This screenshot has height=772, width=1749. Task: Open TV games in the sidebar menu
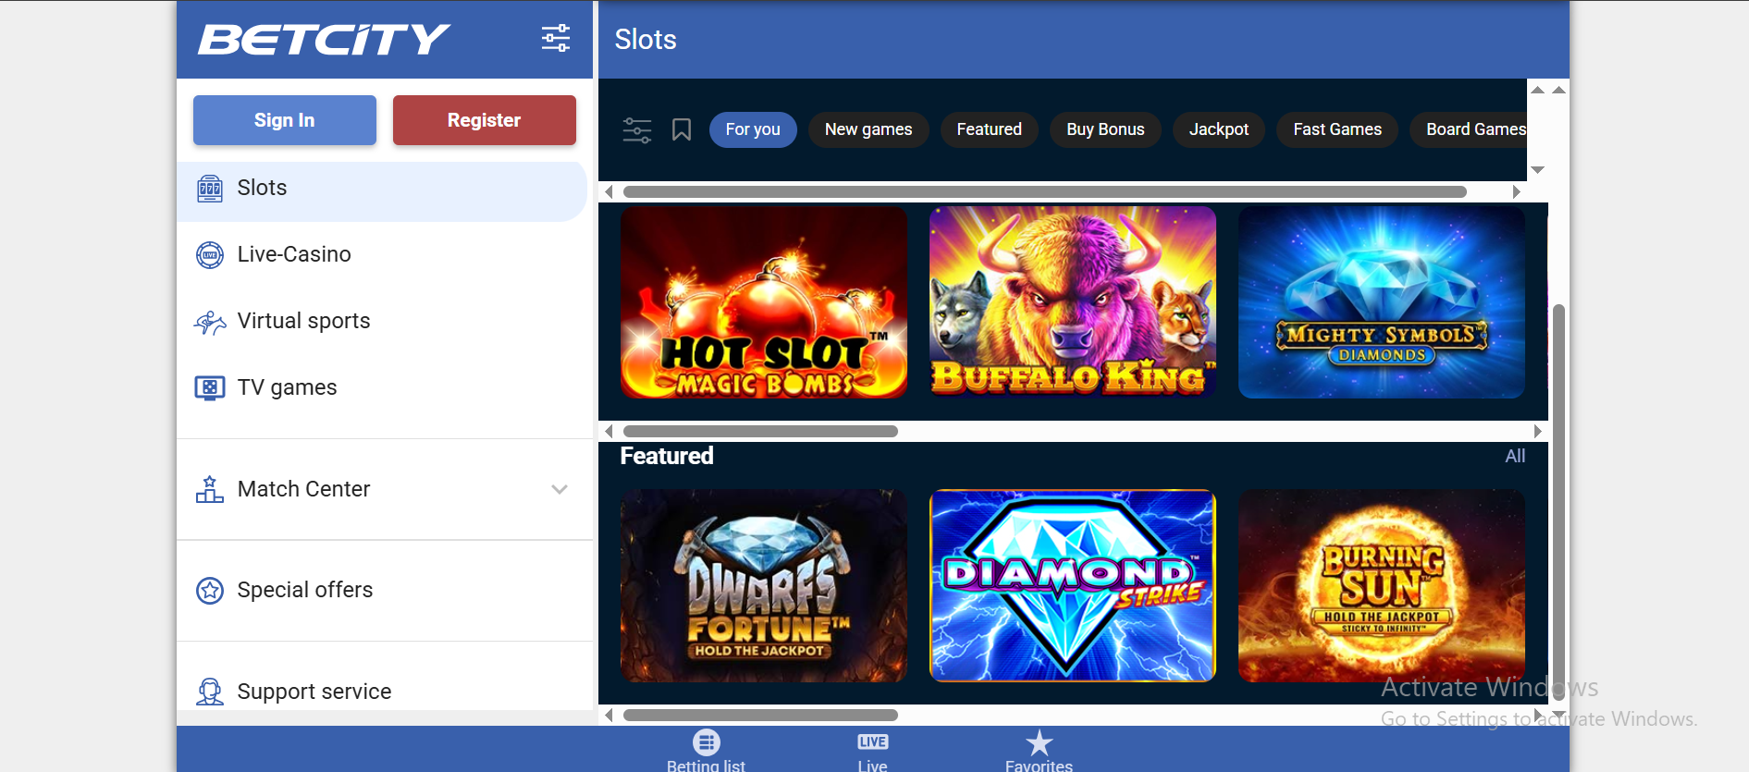tap(382, 387)
